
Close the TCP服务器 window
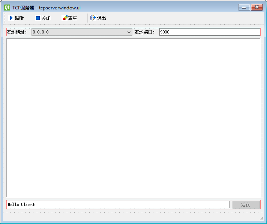pos(257,7)
